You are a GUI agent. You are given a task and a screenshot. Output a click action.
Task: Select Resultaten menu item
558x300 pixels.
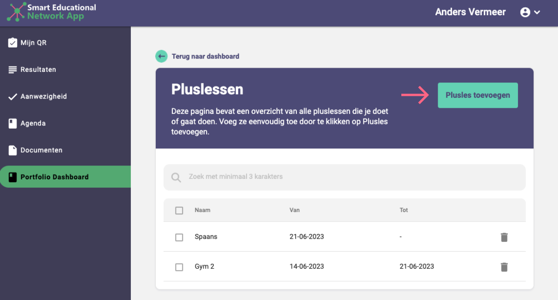(x=65, y=70)
